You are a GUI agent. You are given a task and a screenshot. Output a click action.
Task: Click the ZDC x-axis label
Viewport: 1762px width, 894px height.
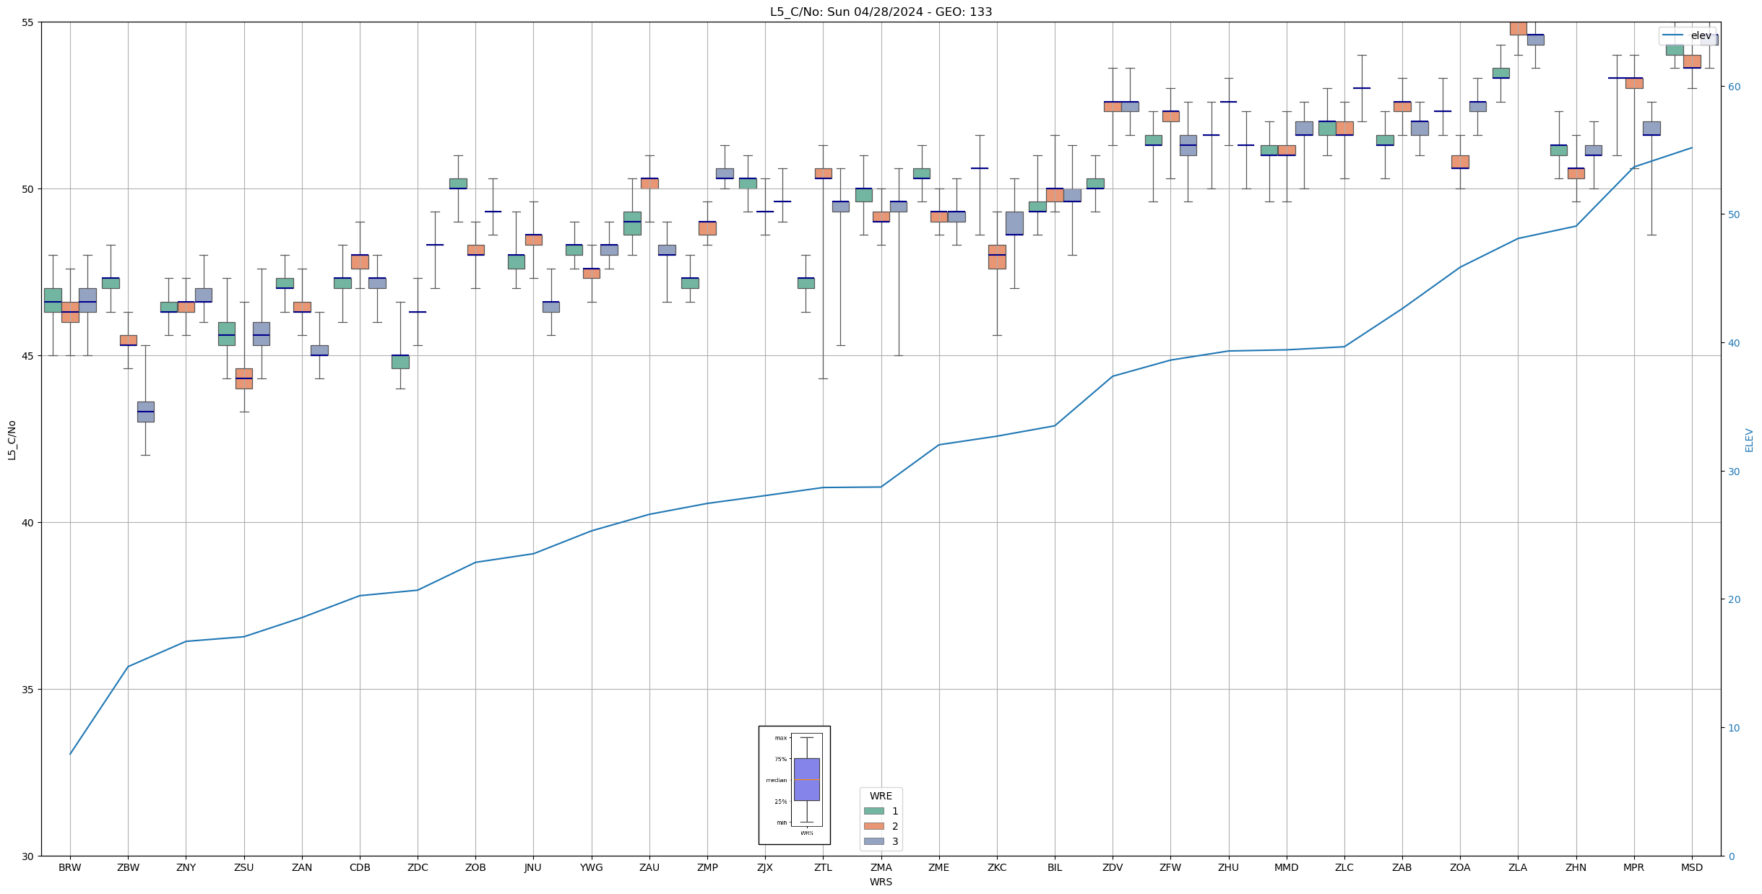click(418, 868)
